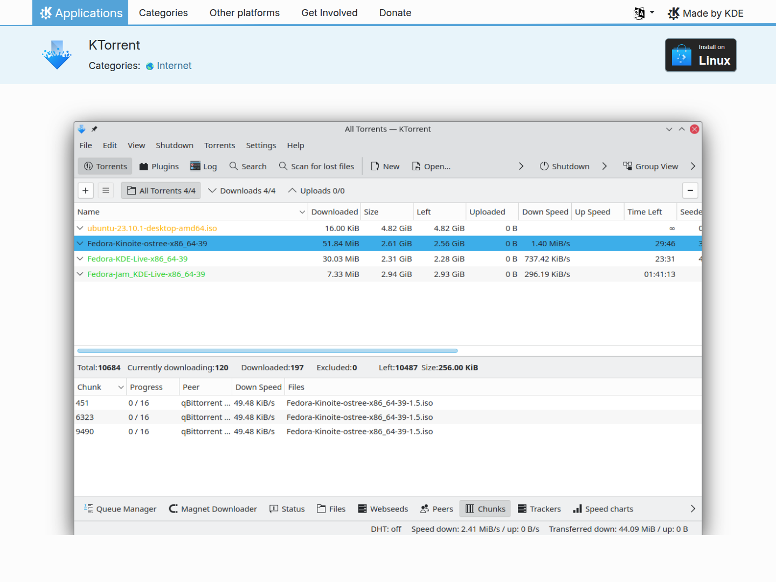Show more bottom panel tabs chevron
The width and height of the screenshot is (776, 582).
point(693,509)
